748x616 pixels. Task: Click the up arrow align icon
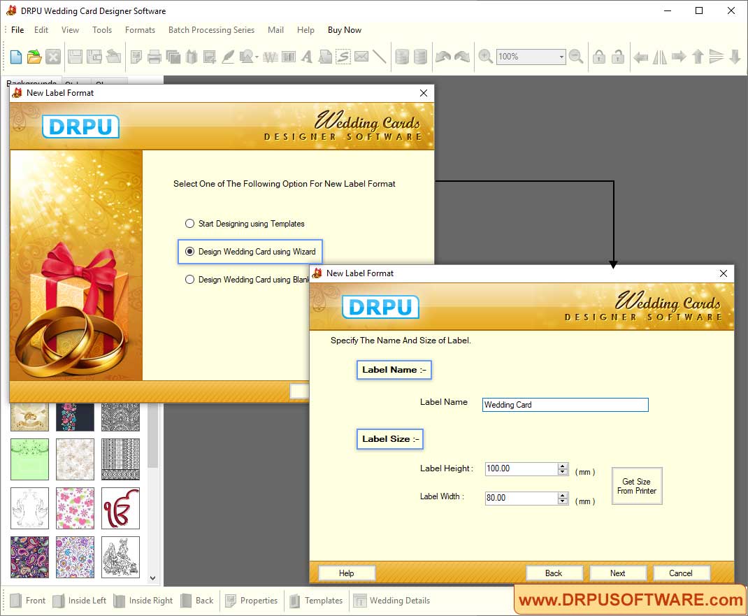698,57
